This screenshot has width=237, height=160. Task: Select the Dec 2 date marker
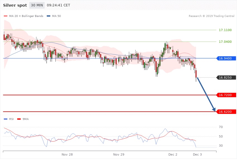coord(173,154)
